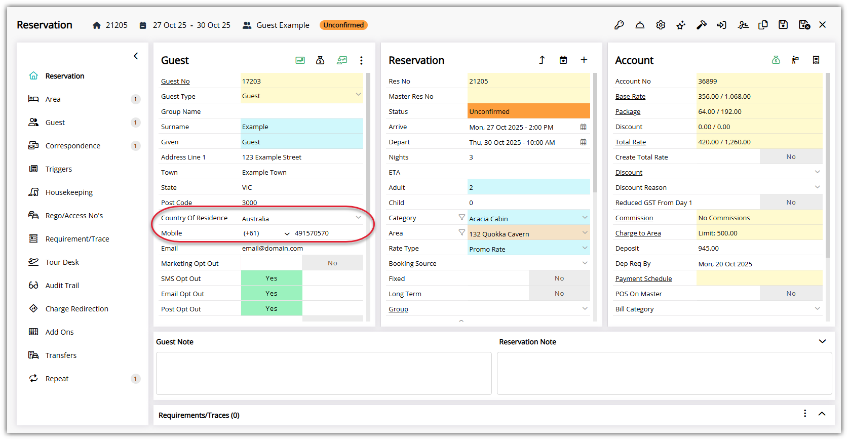Open Arrive date calendar picker

pyautogui.click(x=584, y=127)
